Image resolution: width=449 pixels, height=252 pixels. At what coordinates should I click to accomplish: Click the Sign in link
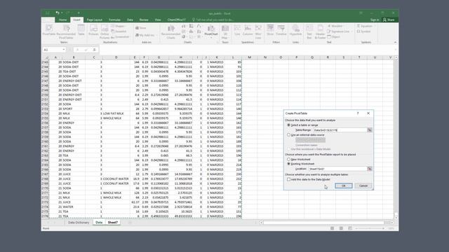pyautogui.click(x=375, y=20)
